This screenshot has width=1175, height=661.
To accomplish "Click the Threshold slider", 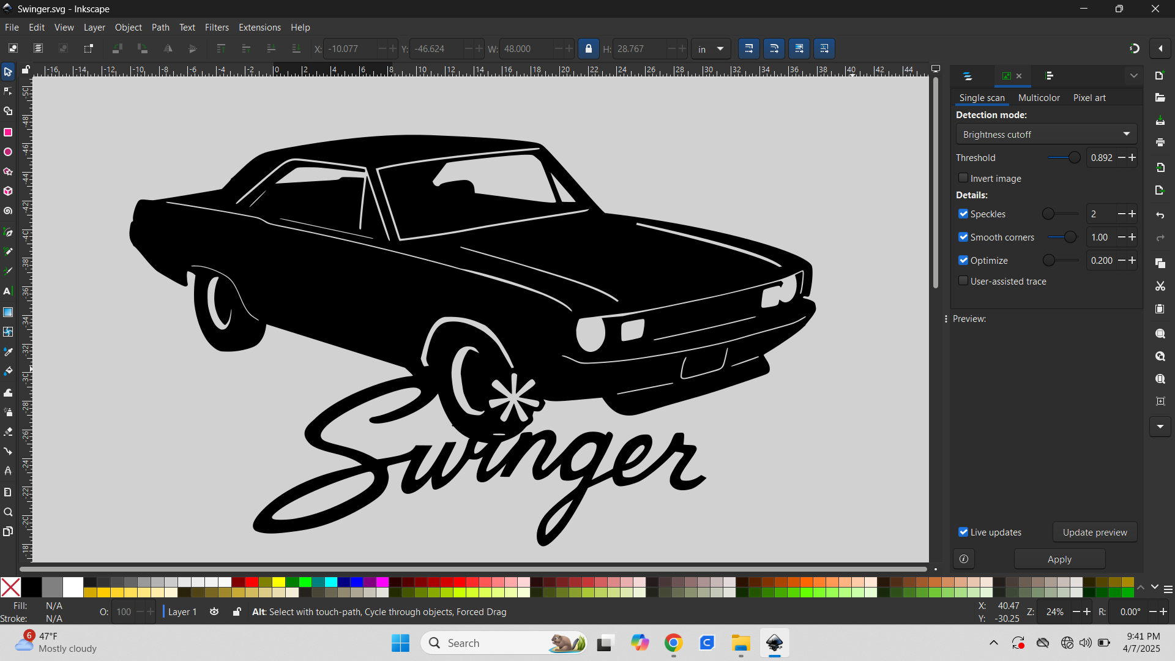I will pos(1064,157).
